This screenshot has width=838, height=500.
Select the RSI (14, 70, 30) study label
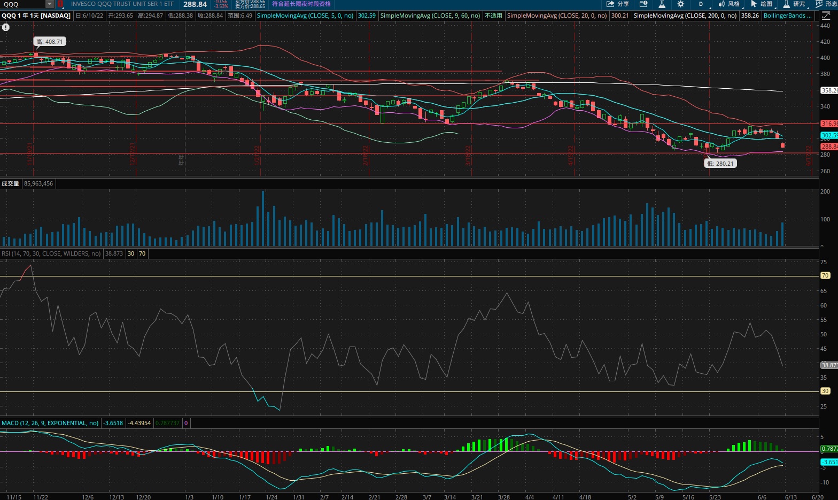pyautogui.click(x=51, y=253)
